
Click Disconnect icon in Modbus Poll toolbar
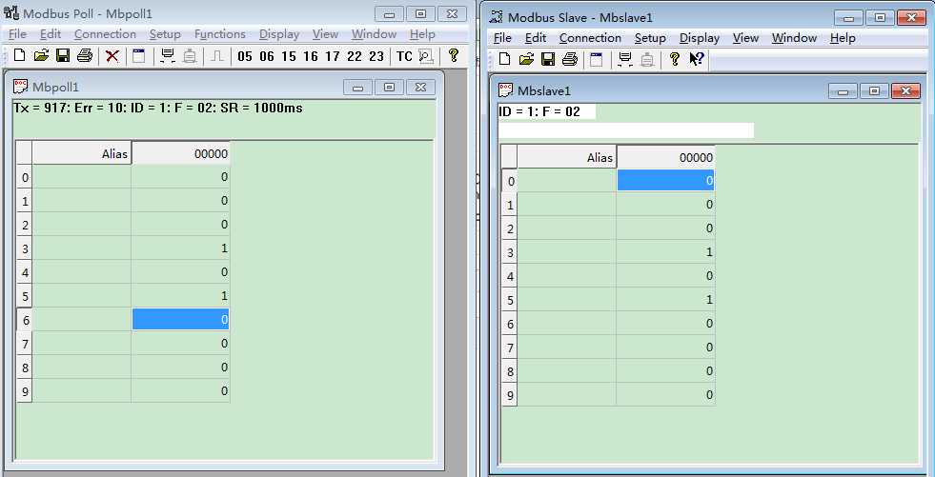click(190, 56)
